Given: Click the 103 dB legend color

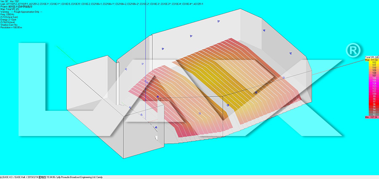Looking at the screenshot, I should point(374,86).
